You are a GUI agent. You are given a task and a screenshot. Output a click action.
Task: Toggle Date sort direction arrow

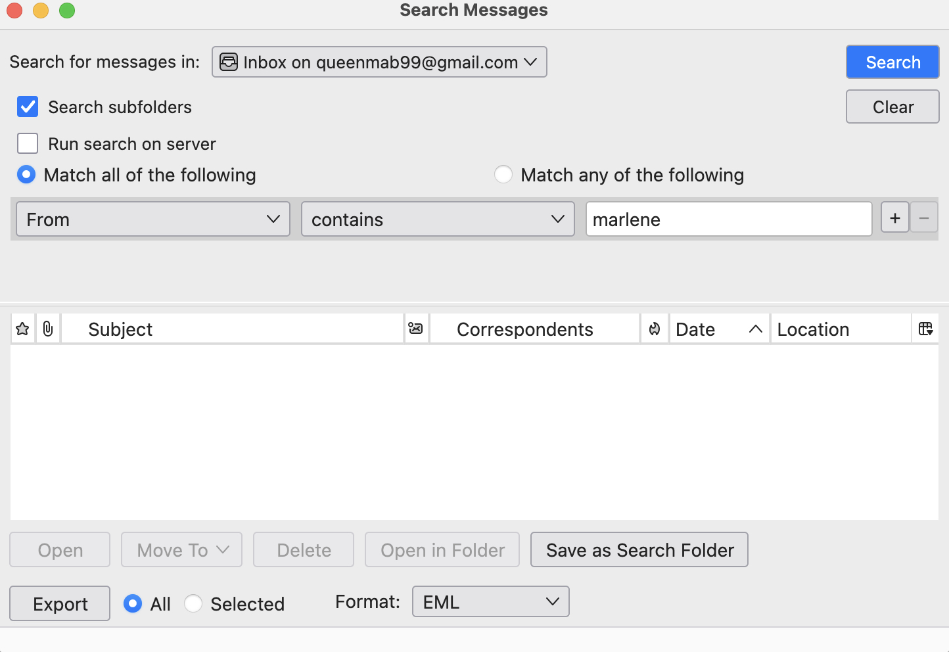[x=756, y=329]
